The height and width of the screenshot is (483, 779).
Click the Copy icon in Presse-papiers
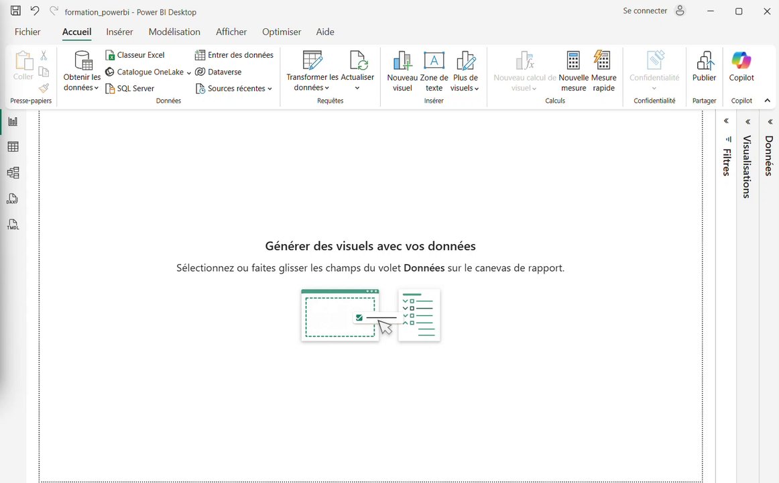pyautogui.click(x=44, y=72)
